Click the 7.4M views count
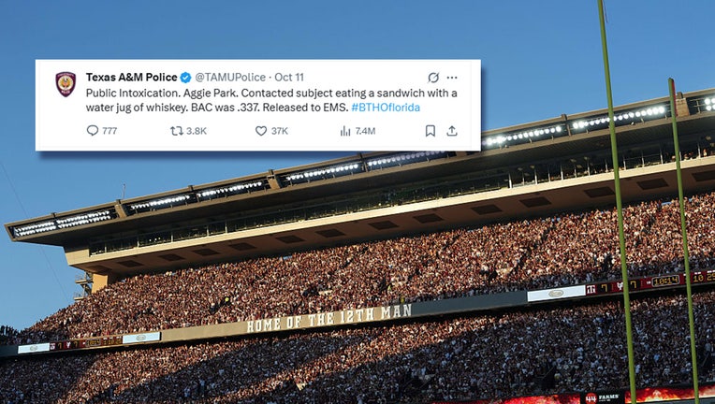 (365, 131)
